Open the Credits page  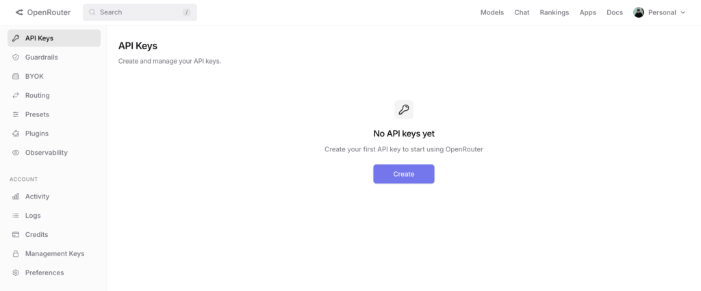coord(54,235)
